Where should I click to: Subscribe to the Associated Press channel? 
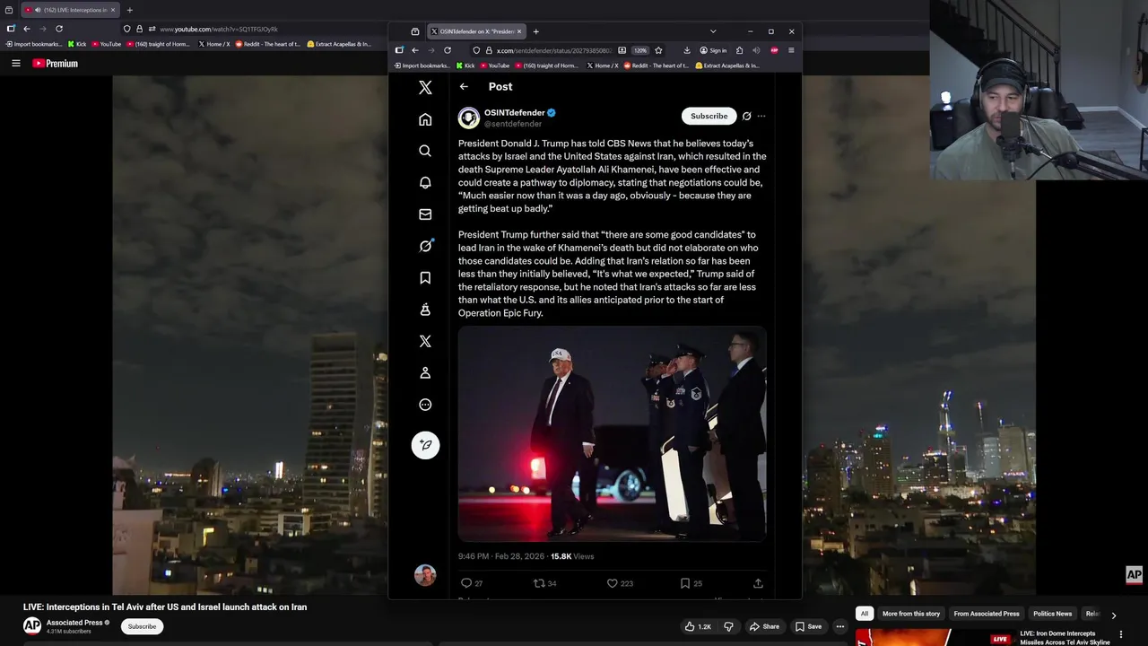coord(142,626)
